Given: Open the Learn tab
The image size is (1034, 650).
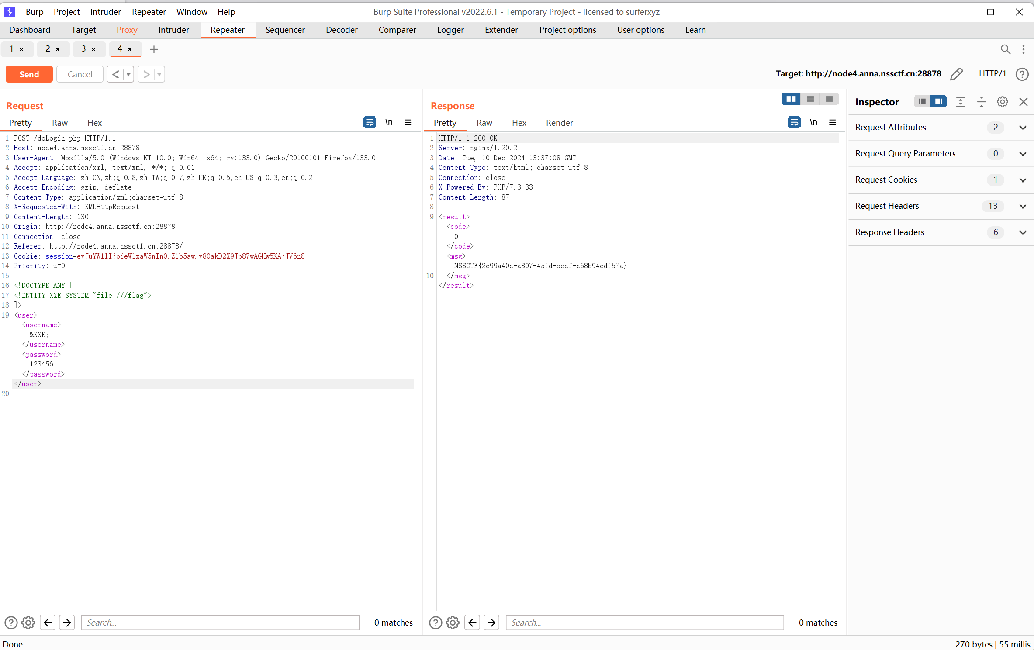Looking at the screenshot, I should pos(695,30).
